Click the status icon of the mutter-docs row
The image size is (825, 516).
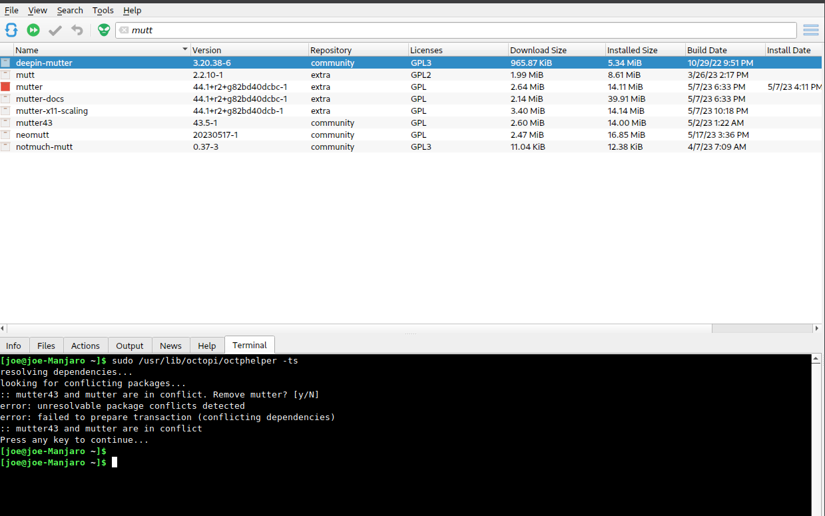(5, 99)
